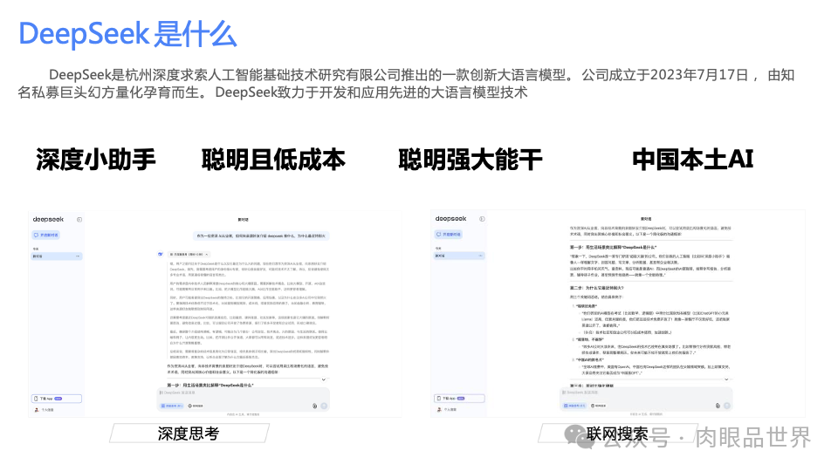Image resolution: width=838 pixels, height=471 pixels.
Task: Click paperclip attach icon in left screenshot
Action: click(x=315, y=406)
